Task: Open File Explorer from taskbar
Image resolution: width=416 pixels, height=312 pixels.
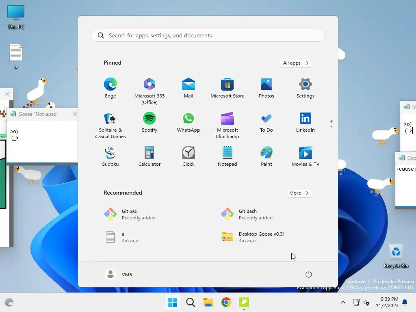Action: coord(208,302)
